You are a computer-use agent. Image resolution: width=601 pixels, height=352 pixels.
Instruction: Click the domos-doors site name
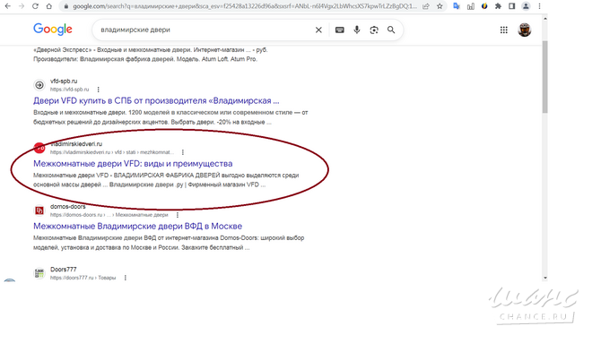pyautogui.click(x=68, y=207)
